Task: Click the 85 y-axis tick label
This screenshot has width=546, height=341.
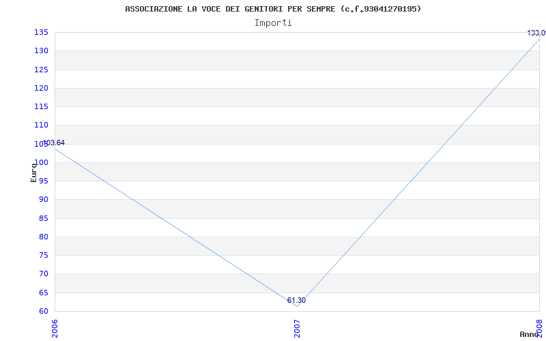Action: point(43,218)
